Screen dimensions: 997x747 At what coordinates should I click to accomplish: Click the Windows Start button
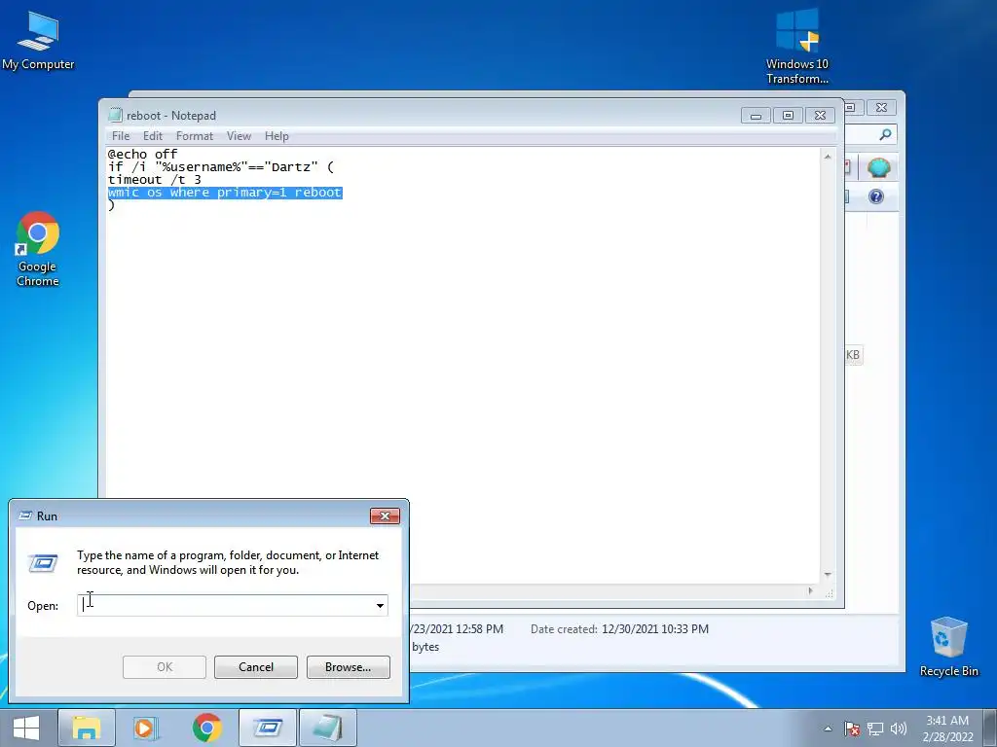(26, 728)
